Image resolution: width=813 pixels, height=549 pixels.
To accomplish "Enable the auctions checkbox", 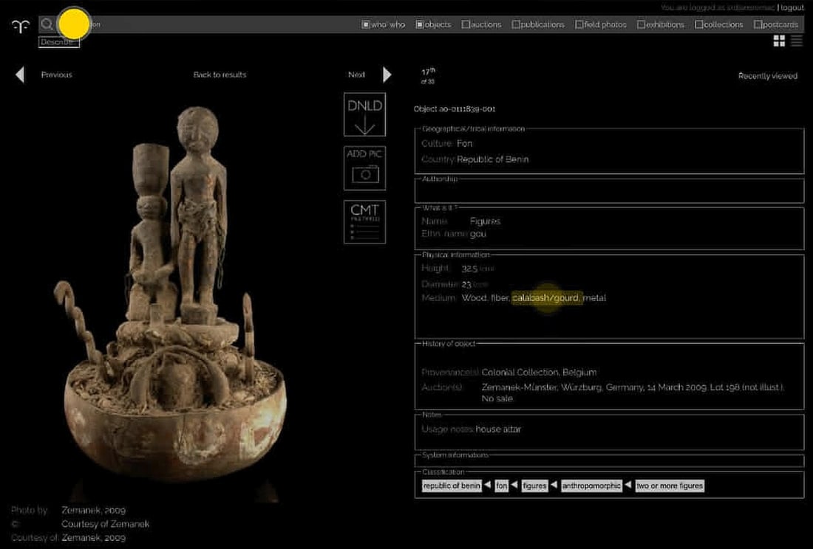I will pos(466,24).
